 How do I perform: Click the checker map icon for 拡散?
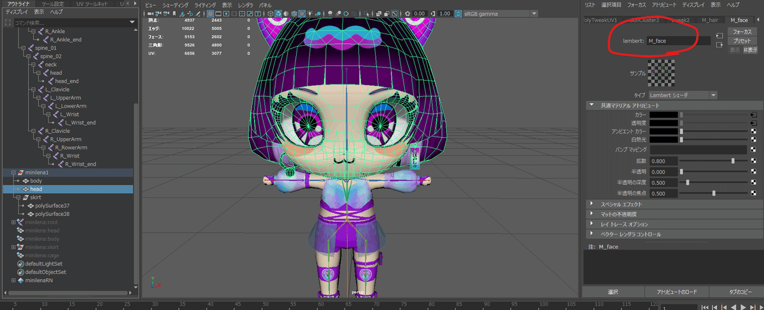point(754,161)
